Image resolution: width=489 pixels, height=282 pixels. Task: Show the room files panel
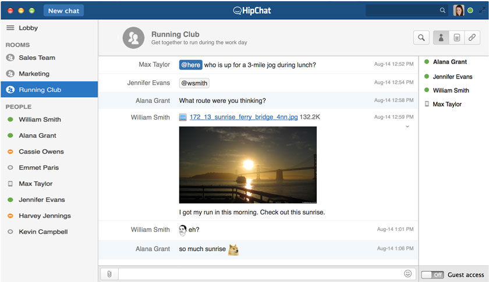[x=456, y=38]
